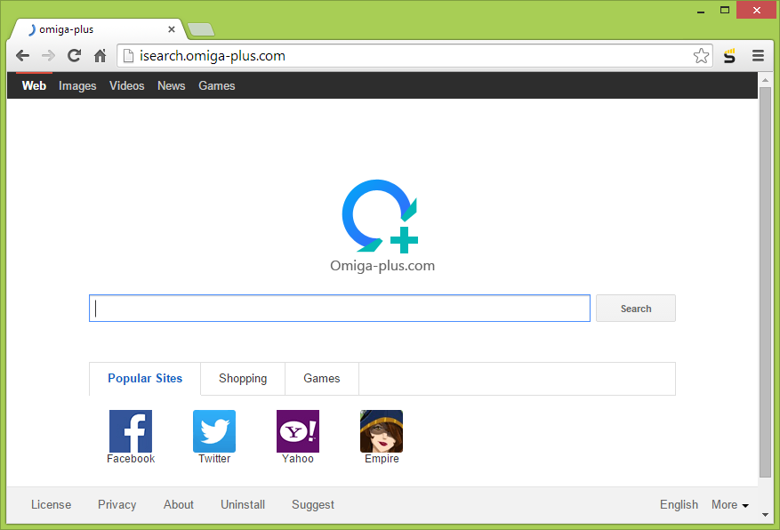Select the Shopping tab
This screenshot has width=780, height=530.
tap(243, 379)
